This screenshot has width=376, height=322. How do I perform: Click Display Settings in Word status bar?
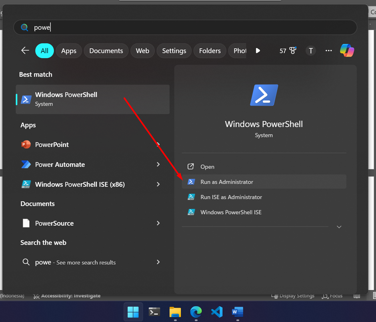(x=293, y=296)
